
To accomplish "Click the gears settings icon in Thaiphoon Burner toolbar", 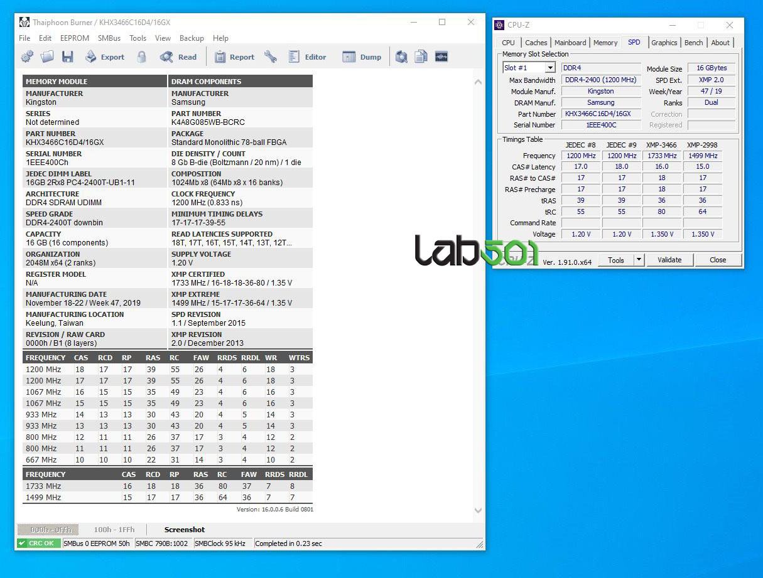I will coord(27,57).
